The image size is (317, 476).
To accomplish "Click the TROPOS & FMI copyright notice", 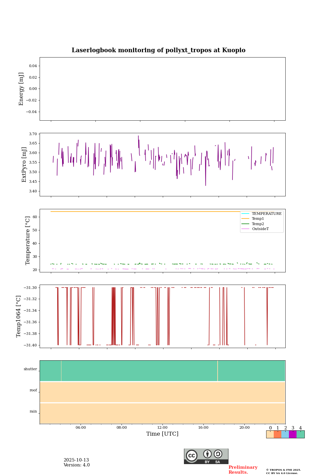I will coord(283,471).
